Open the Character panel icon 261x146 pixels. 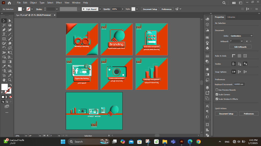tap(207, 106)
